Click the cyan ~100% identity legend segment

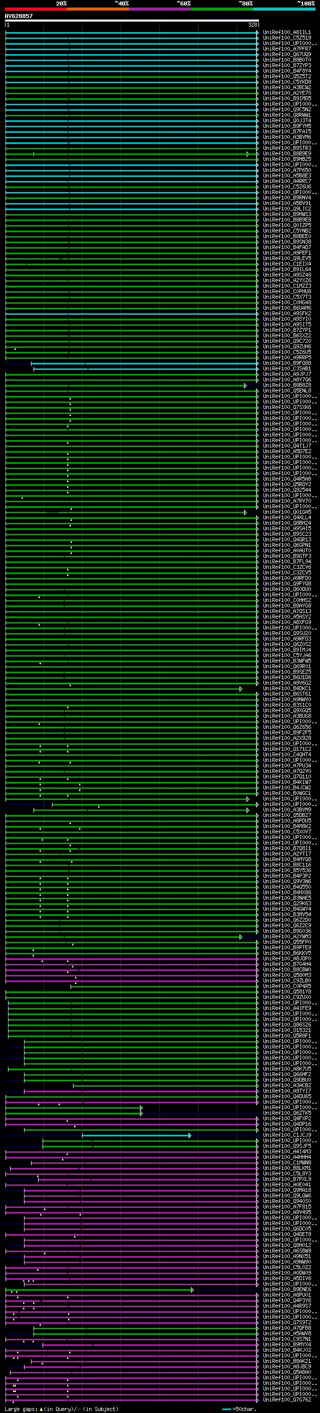(x=284, y=9)
